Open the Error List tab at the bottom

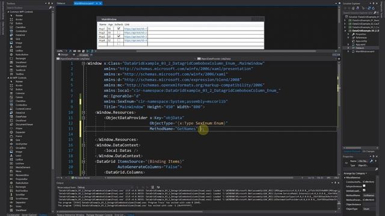click(x=119, y=215)
